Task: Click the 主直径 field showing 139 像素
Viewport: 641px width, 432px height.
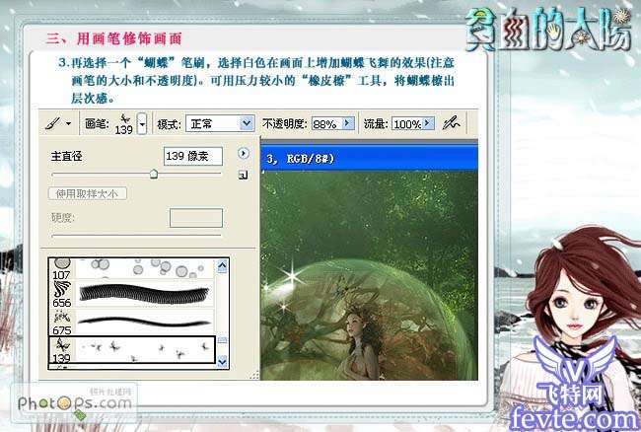Action: click(193, 156)
